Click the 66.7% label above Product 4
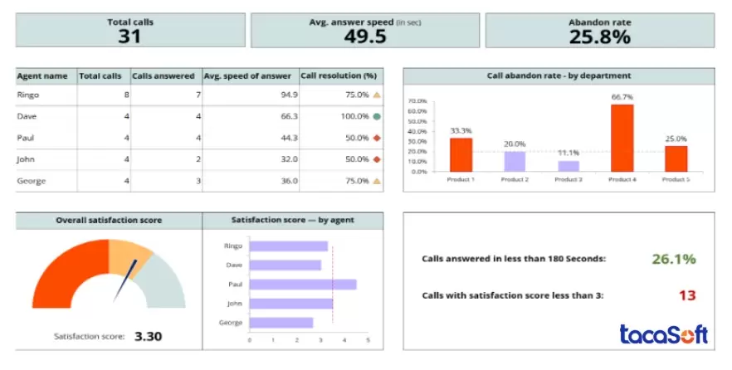Image resolution: width=732 pixels, height=370 pixels. 622,97
